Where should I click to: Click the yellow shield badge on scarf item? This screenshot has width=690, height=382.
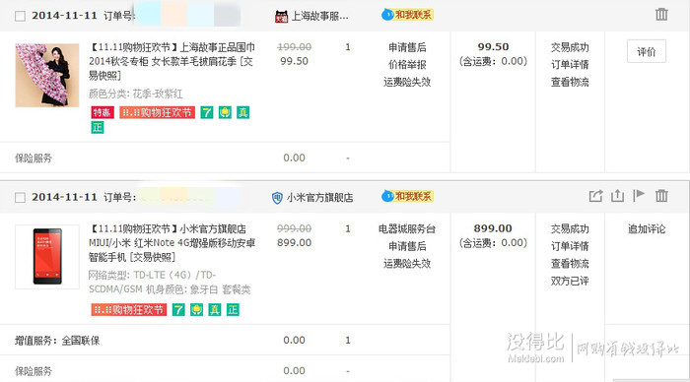click(x=225, y=112)
